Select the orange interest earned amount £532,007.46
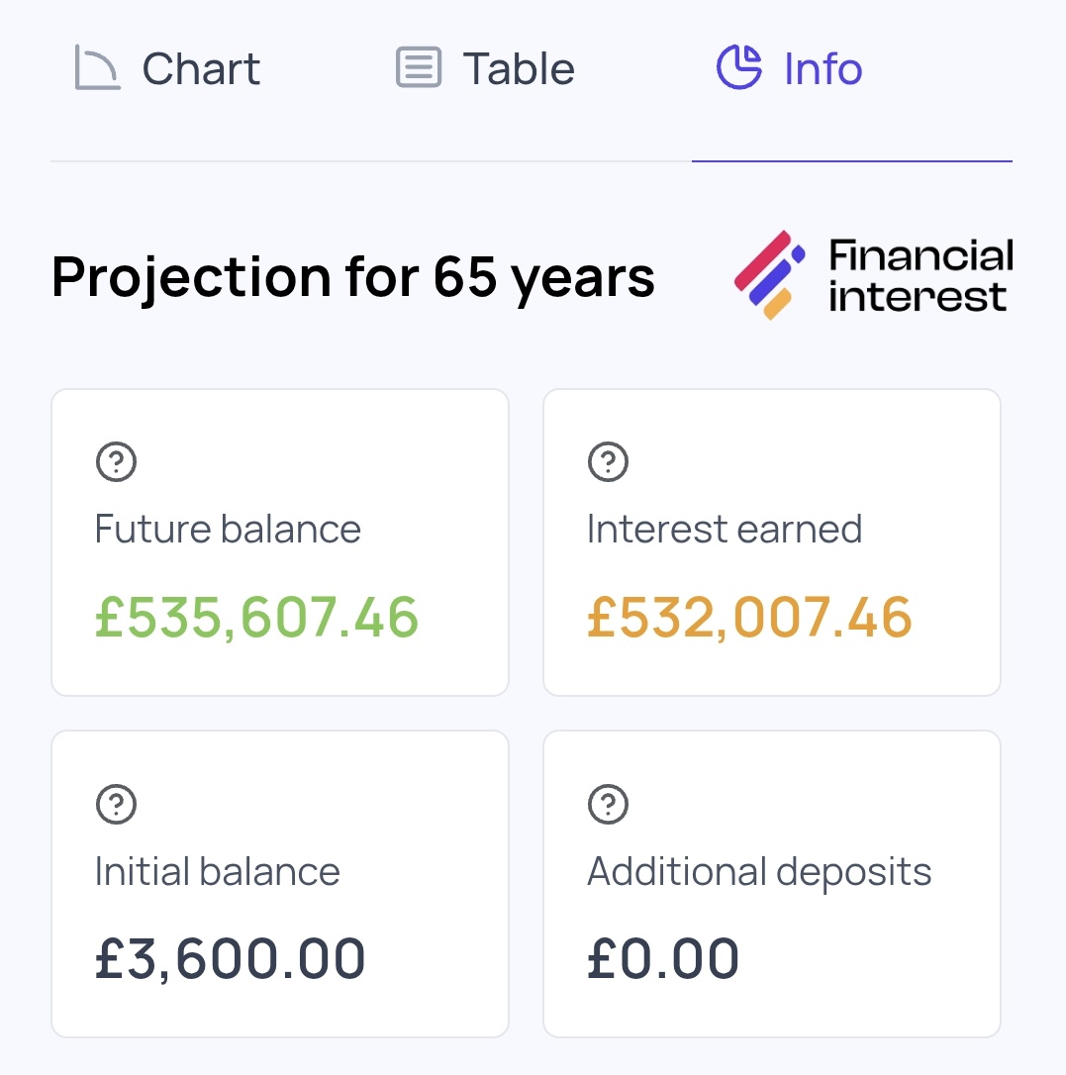The width and height of the screenshot is (1066, 1075). (x=749, y=617)
